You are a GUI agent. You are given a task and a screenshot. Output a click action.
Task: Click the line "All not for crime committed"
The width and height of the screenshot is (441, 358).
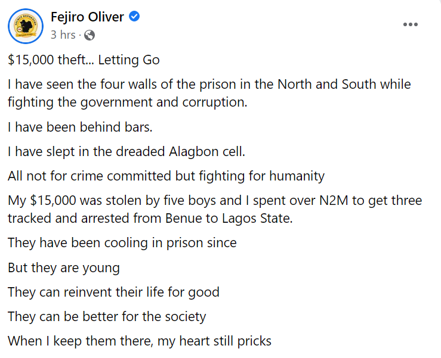(166, 176)
